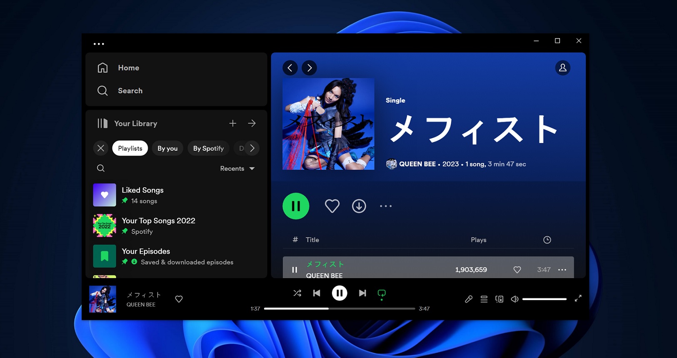Open the Liked Songs playlist

[x=142, y=190]
